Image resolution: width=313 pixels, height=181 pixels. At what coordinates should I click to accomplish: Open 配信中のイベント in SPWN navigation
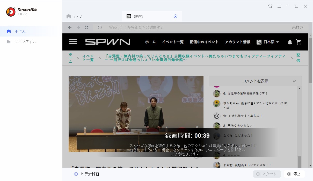[x=204, y=42]
